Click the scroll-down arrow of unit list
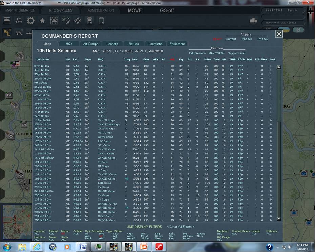The image size is (315, 252). (x=279, y=219)
